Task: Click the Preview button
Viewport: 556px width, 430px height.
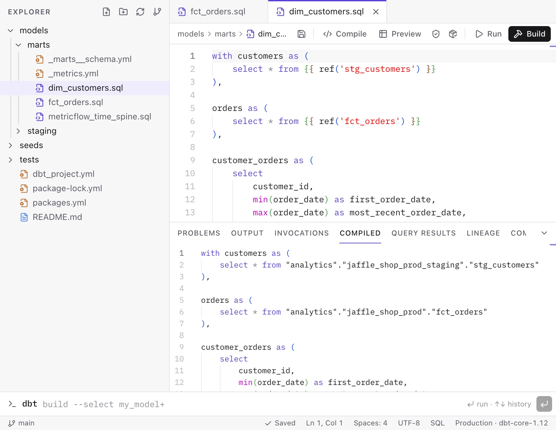Action: [x=400, y=34]
